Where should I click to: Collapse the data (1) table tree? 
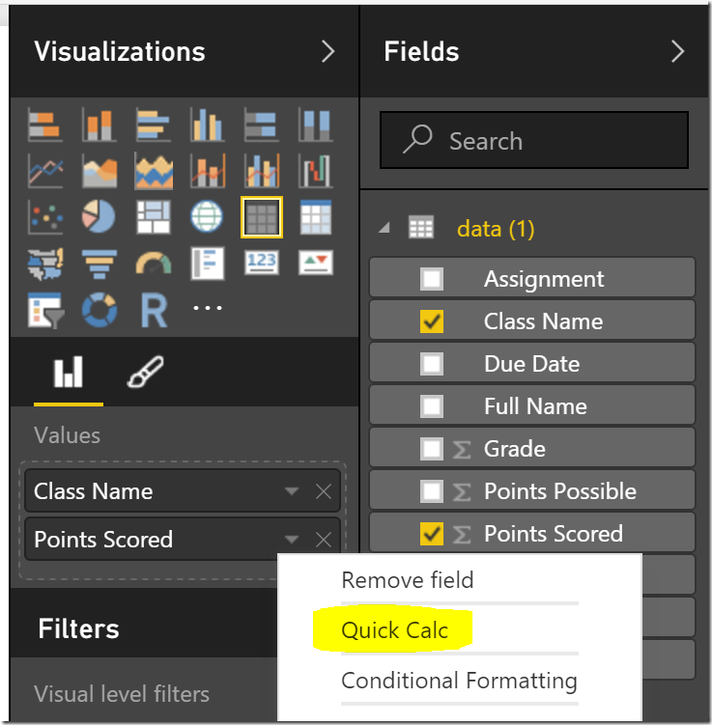(385, 229)
